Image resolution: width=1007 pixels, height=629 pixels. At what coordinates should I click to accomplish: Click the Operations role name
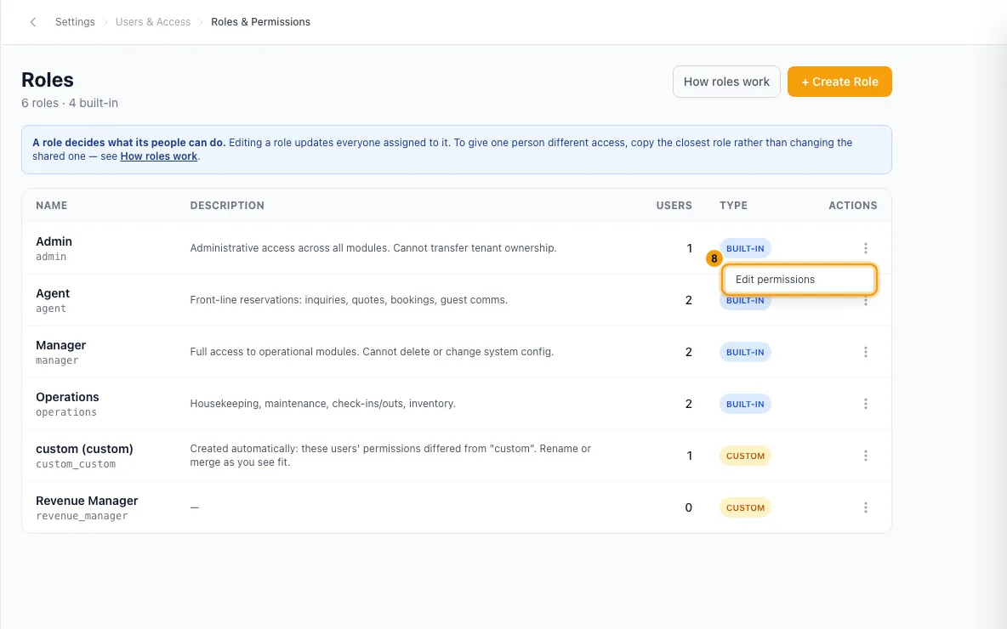point(67,397)
